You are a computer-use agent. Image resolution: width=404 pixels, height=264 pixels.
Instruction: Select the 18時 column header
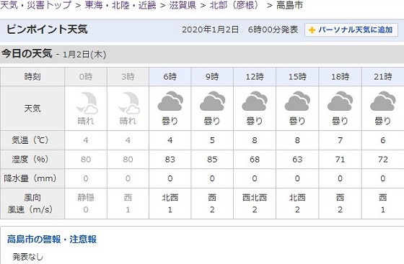tap(340, 76)
